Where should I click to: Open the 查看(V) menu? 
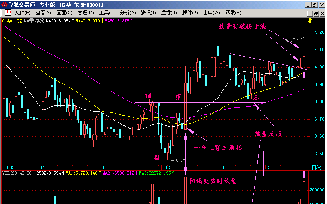(x=43, y=13)
